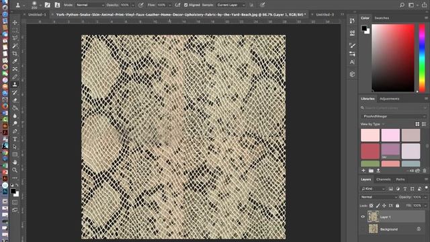Open Layers blending mode dropdown
This screenshot has width=430, height=242.
coord(379,197)
